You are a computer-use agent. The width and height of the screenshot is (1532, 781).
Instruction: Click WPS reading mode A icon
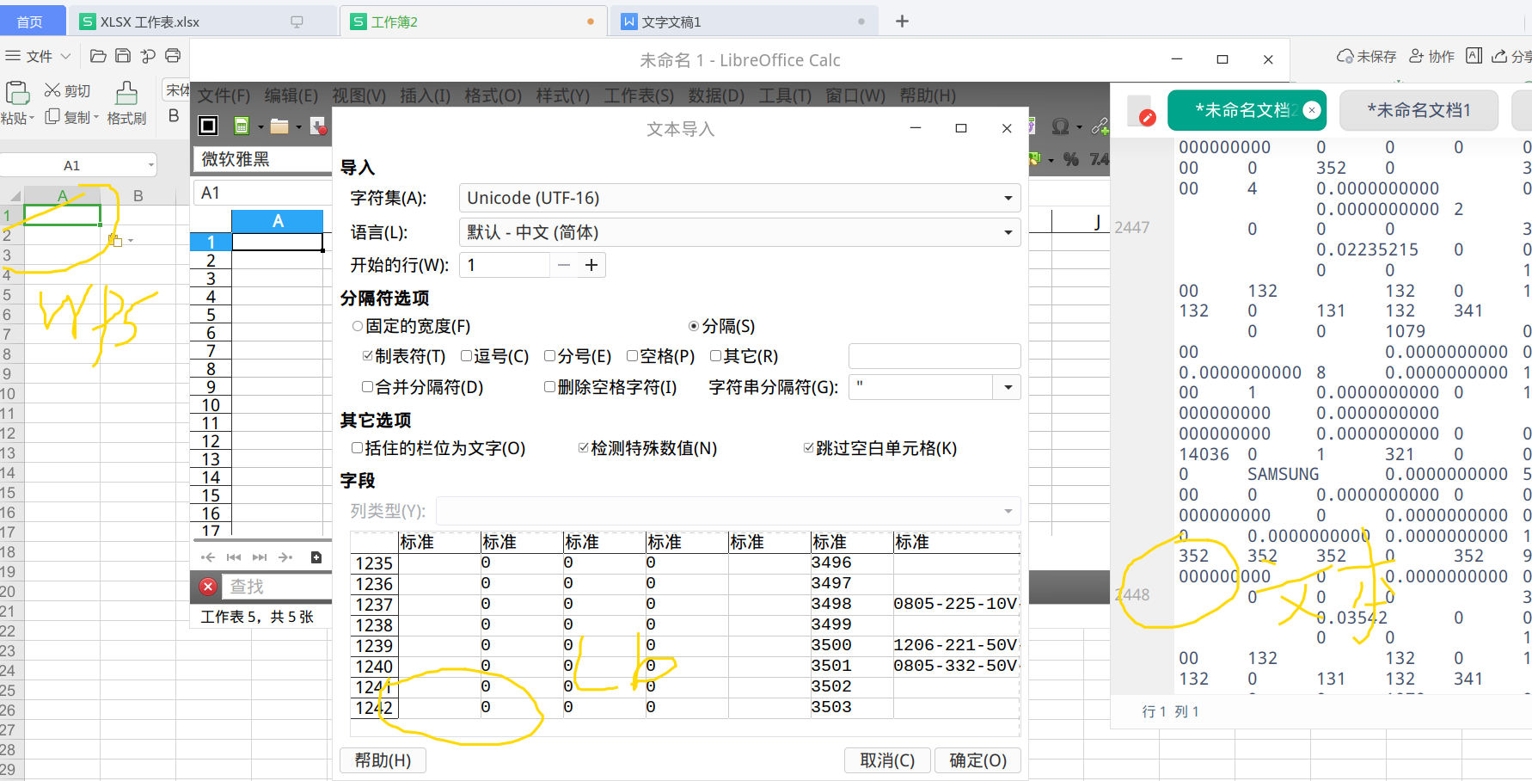click(1474, 56)
